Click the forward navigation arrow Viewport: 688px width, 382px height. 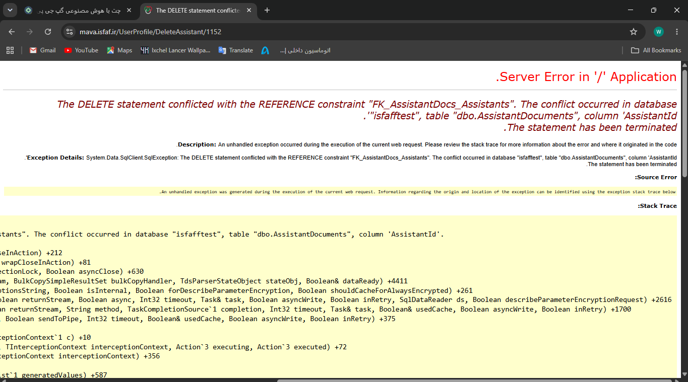pos(30,32)
